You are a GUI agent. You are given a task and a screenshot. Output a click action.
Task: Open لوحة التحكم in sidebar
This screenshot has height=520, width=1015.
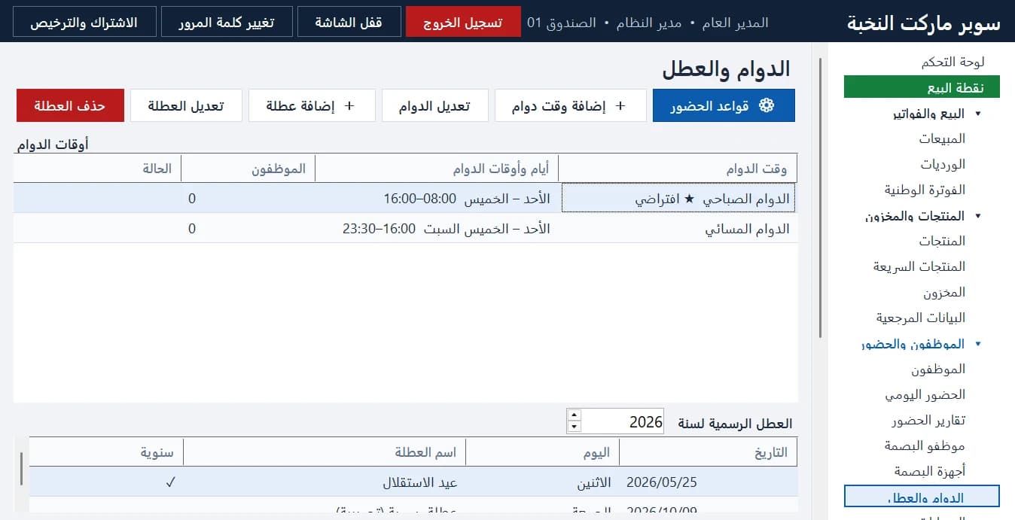pos(953,62)
